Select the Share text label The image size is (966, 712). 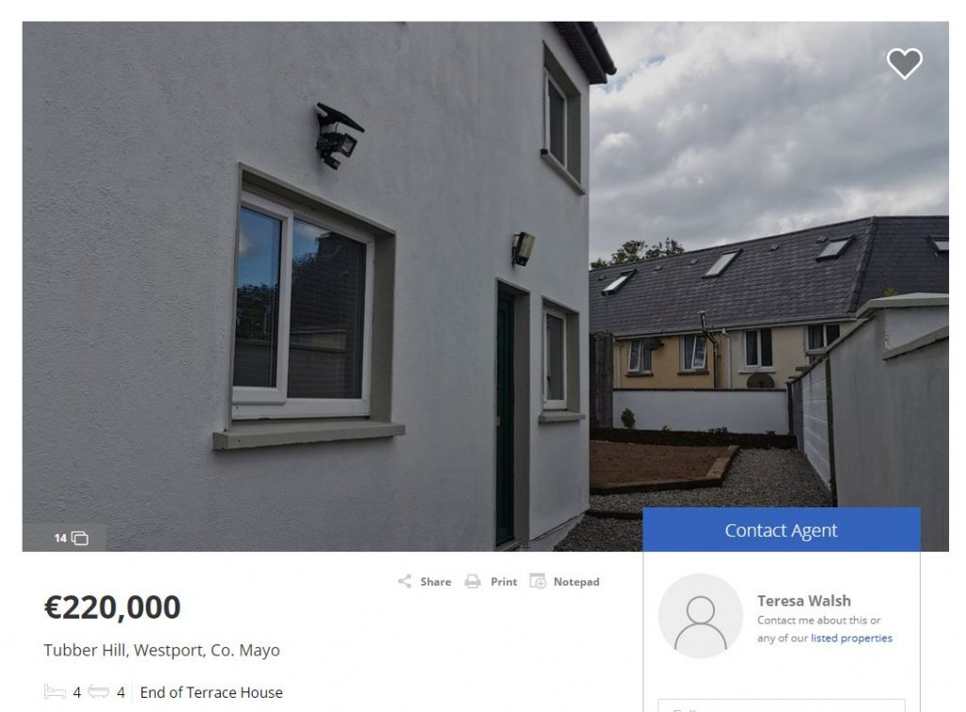click(x=436, y=582)
